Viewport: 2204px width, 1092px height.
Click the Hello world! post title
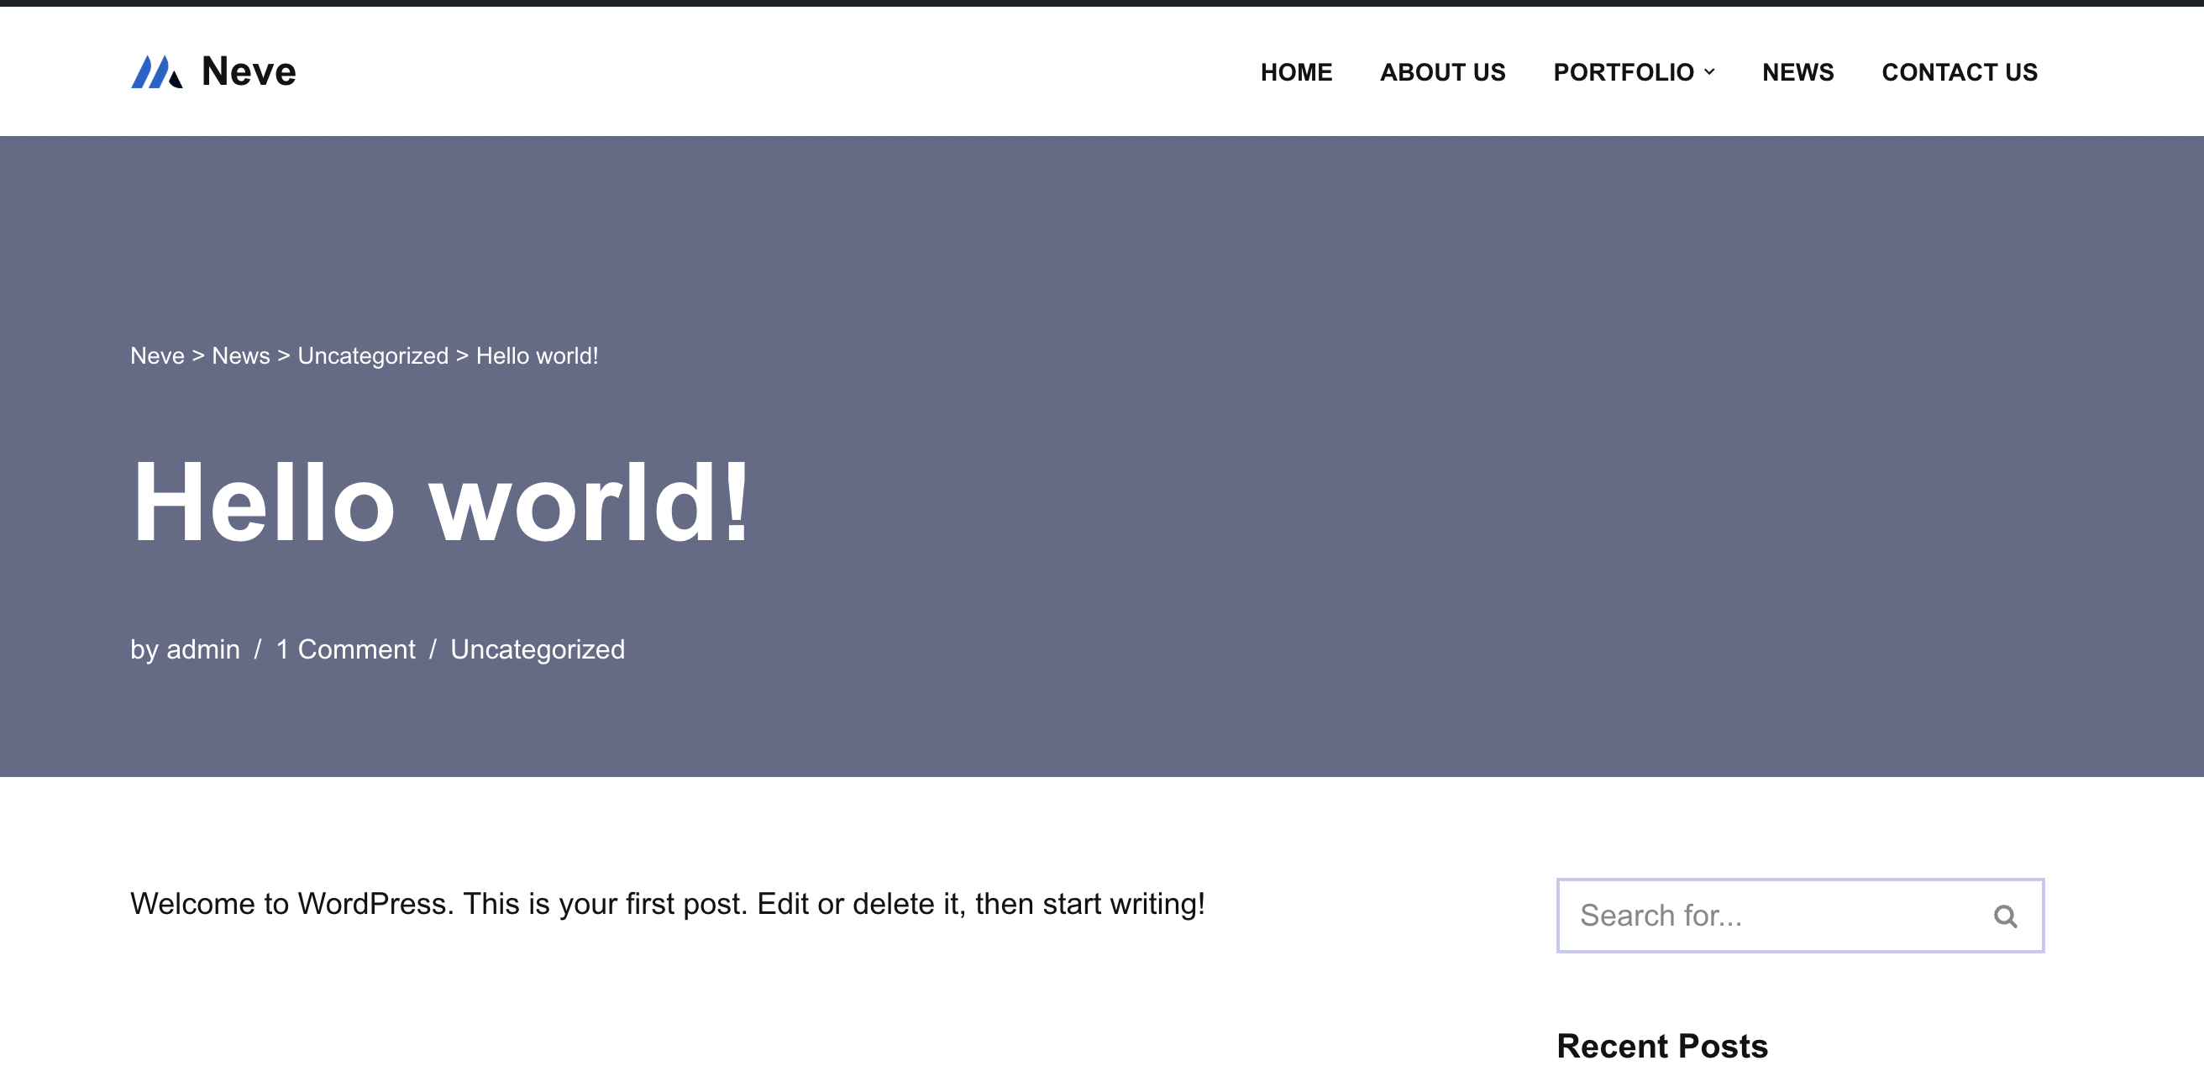(x=441, y=502)
